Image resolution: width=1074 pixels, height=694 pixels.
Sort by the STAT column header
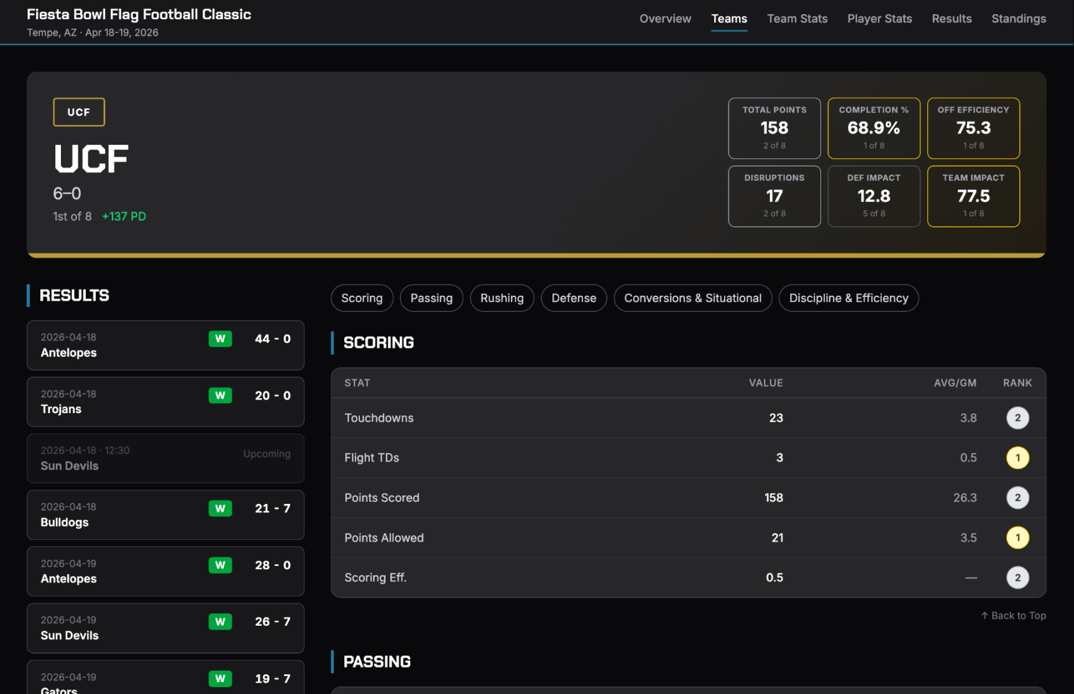(x=357, y=383)
